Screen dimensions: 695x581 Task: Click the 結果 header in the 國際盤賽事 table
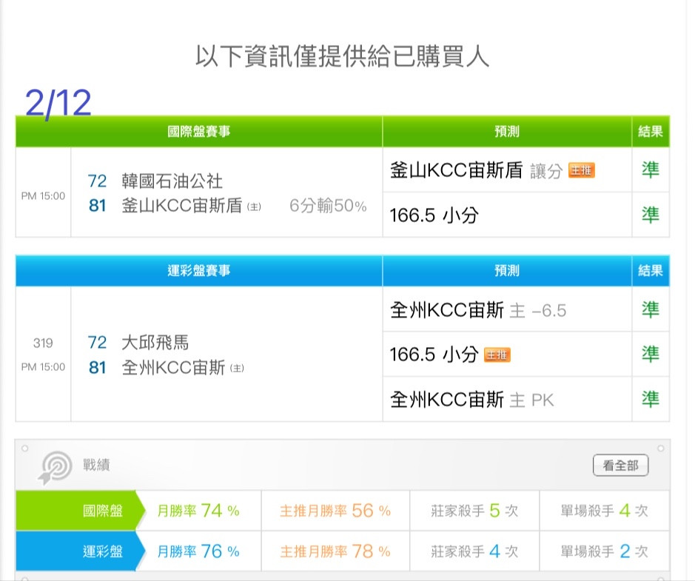(x=651, y=132)
